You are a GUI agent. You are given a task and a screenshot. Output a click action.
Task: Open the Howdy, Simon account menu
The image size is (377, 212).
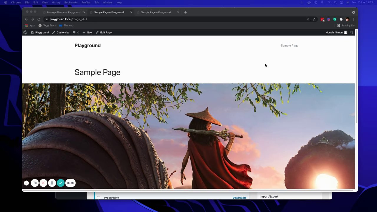point(336,32)
